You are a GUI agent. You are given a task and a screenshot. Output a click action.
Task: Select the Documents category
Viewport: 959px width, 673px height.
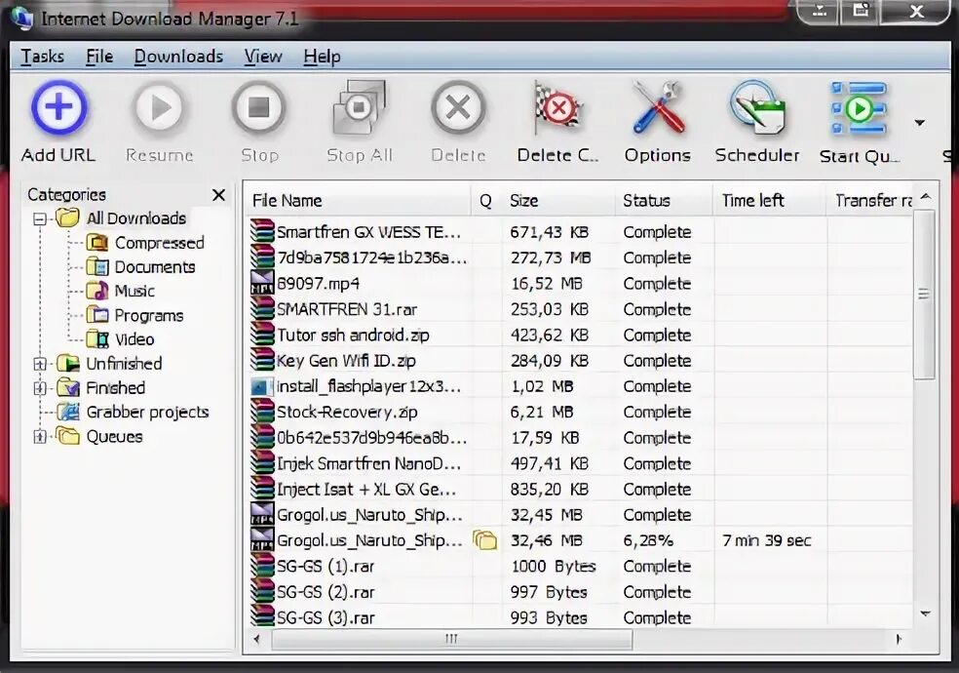[x=155, y=267]
